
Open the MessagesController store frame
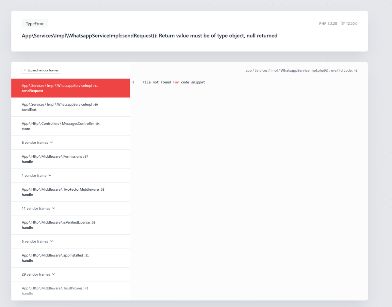tap(71, 126)
